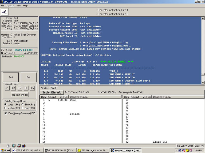Image resolution: width=205 pixels, height=153 pixels.
Task: Open the notebook data icon in the bottom toolbar
Action: tap(14, 146)
